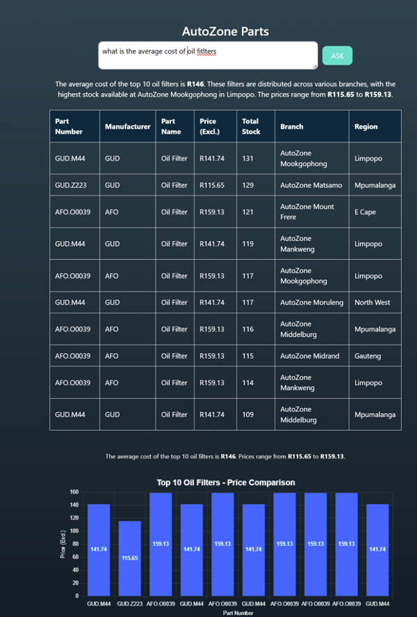Click the 'AutoZone Midrand' branch cell
Image resolution: width=417 pixels, height=617 pixels.
tap(312, 356)
